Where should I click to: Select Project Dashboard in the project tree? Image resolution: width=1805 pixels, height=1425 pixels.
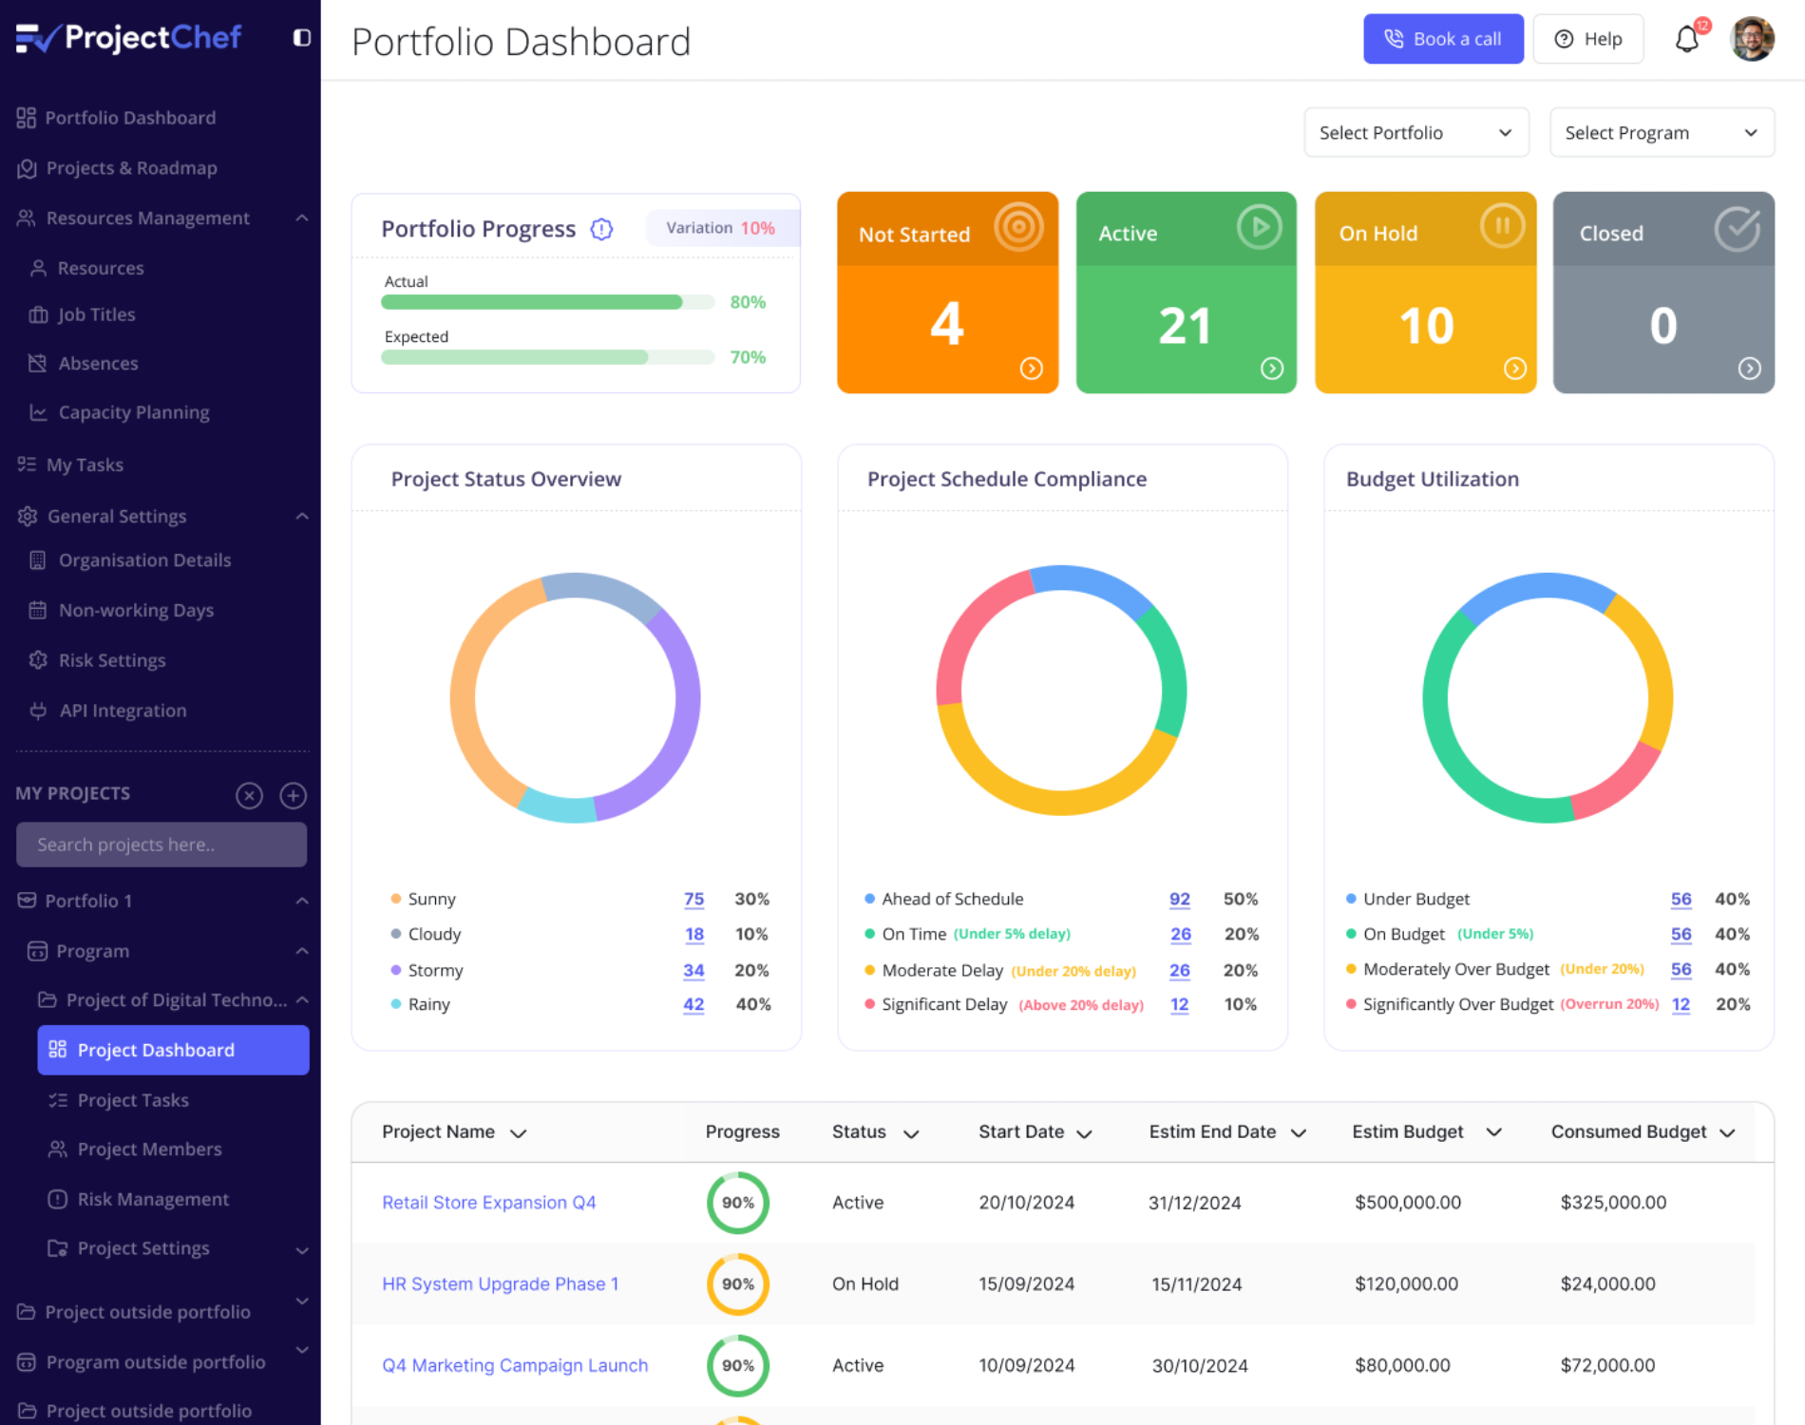pos(173,1050)
